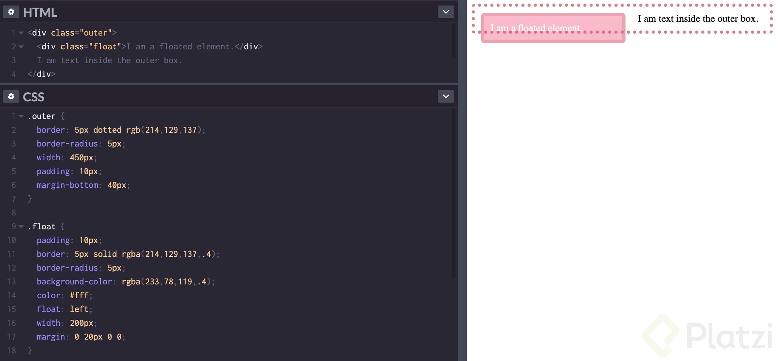780x361 pixels.
Task: Collapse the CSS editor panel via its chevron
Action: click(x=446, y=96)
